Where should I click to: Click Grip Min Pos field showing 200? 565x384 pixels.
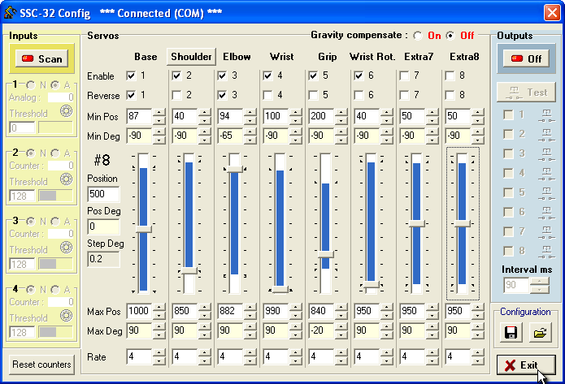pyautogui.click(x=321, y=116)
